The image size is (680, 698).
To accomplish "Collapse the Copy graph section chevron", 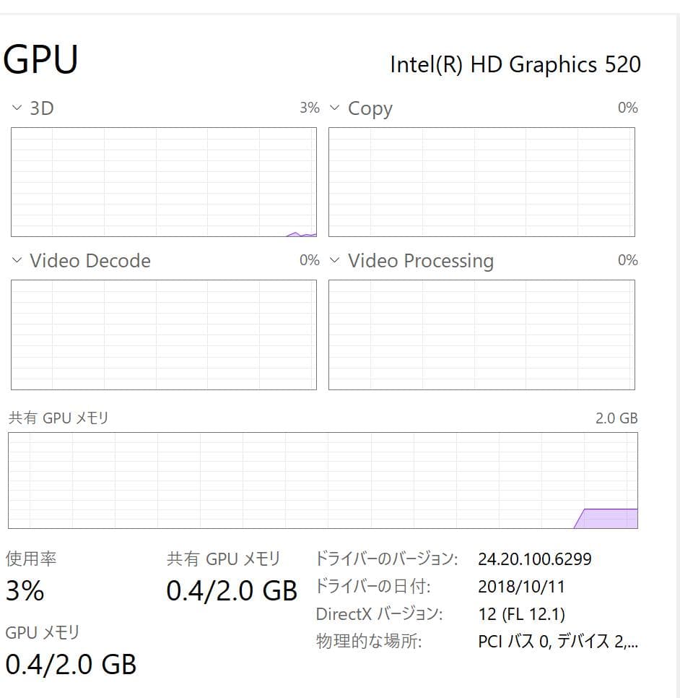I will click(x=334, y=107).
